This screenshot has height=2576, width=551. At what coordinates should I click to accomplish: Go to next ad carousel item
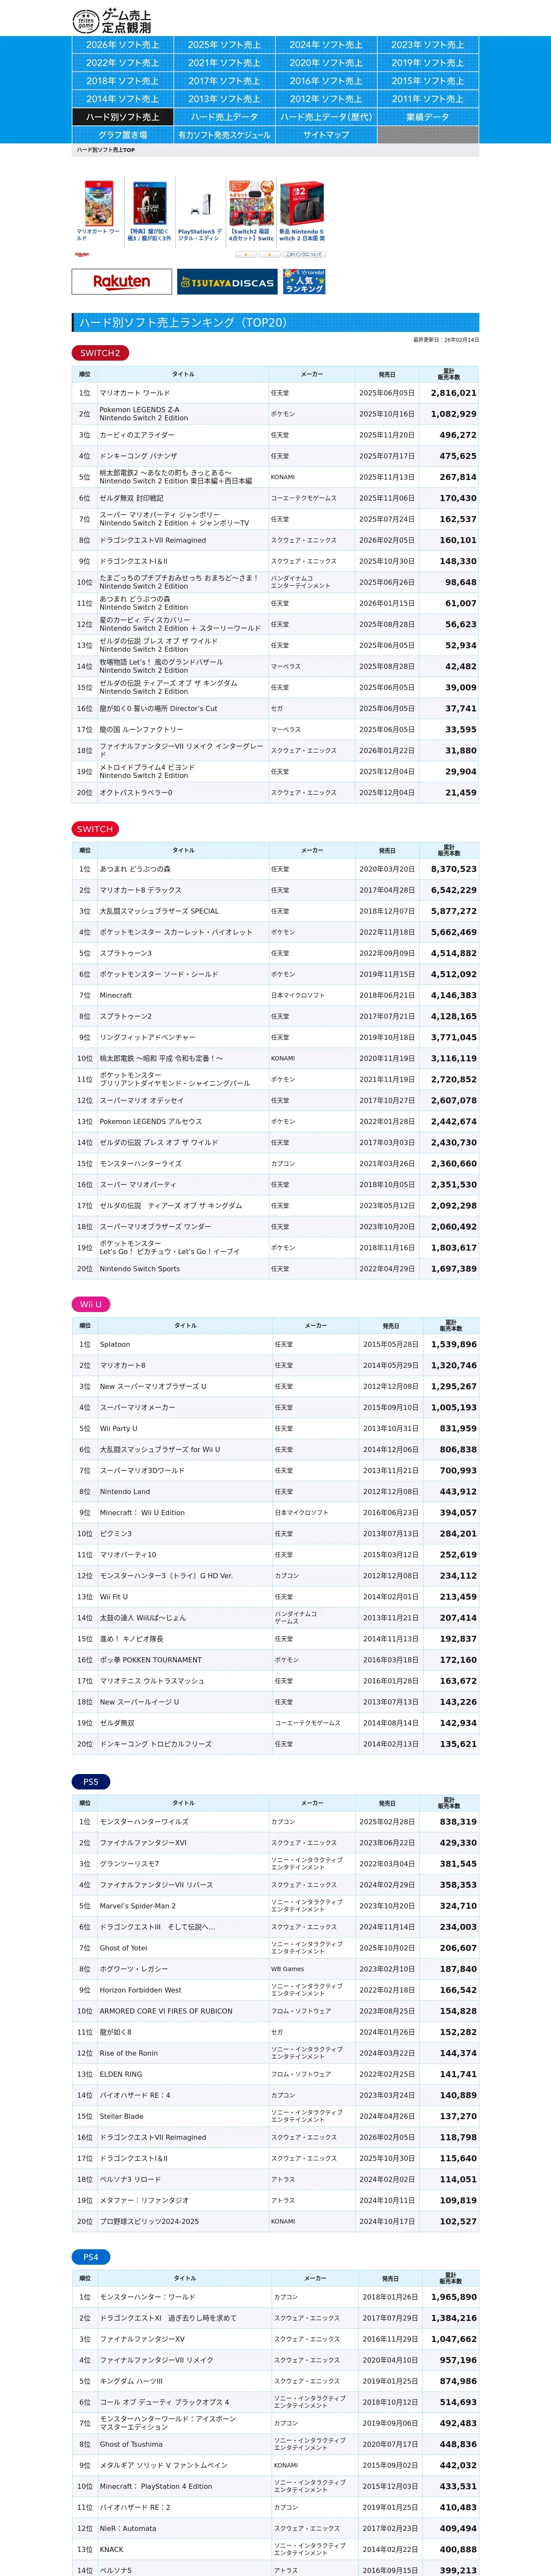point(268,254)
